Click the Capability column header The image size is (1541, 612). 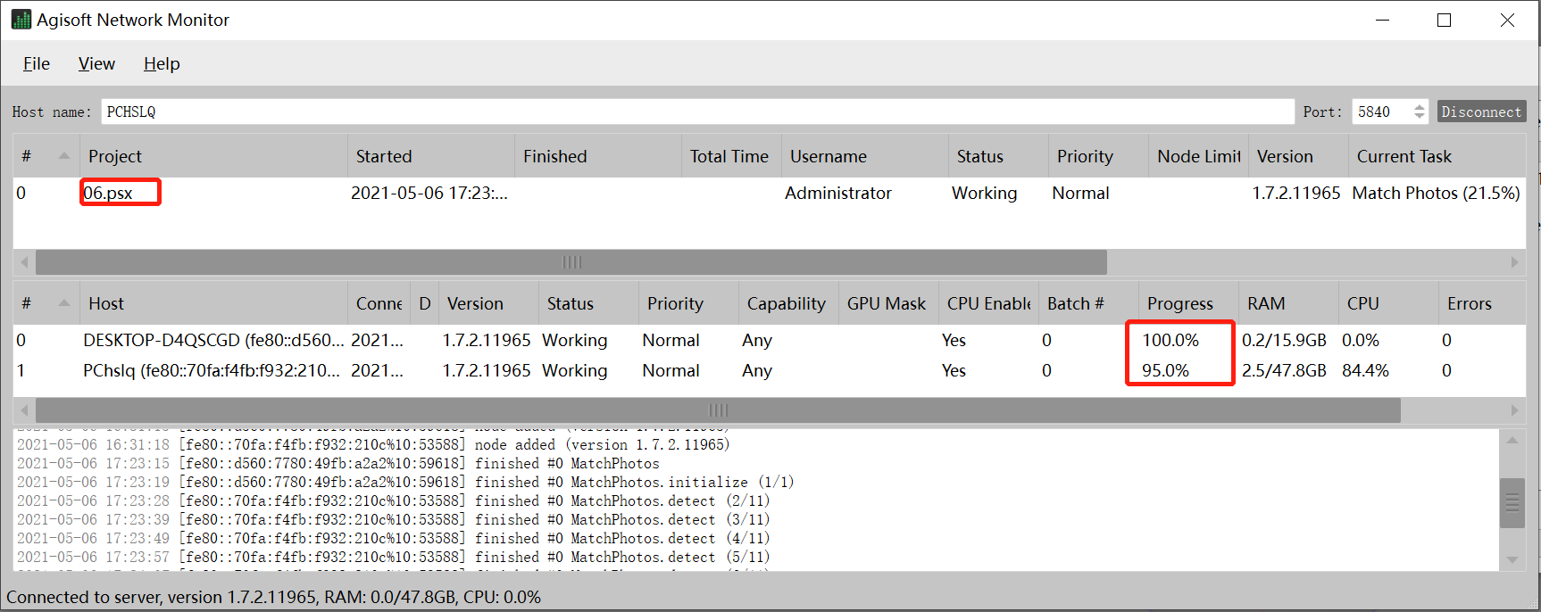pyautogui.click(x=788, y=303)
